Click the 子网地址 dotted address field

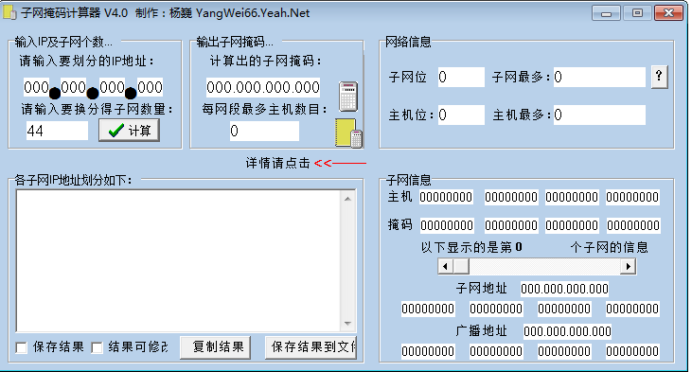tap(564, 289)
